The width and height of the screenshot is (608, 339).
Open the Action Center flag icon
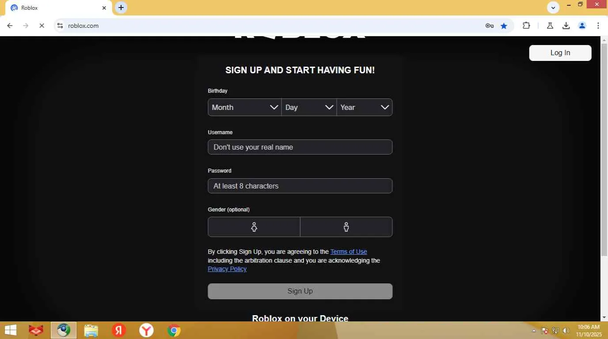tap(545, 331)
